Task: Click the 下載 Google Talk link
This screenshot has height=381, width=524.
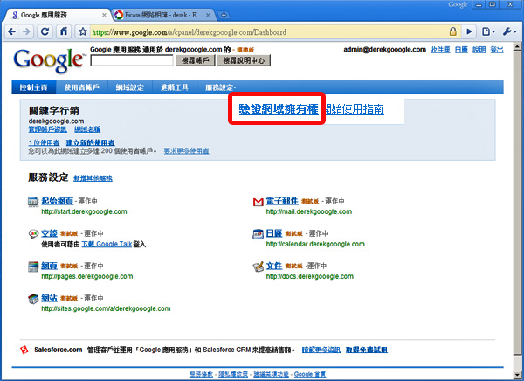Action: 107,244
